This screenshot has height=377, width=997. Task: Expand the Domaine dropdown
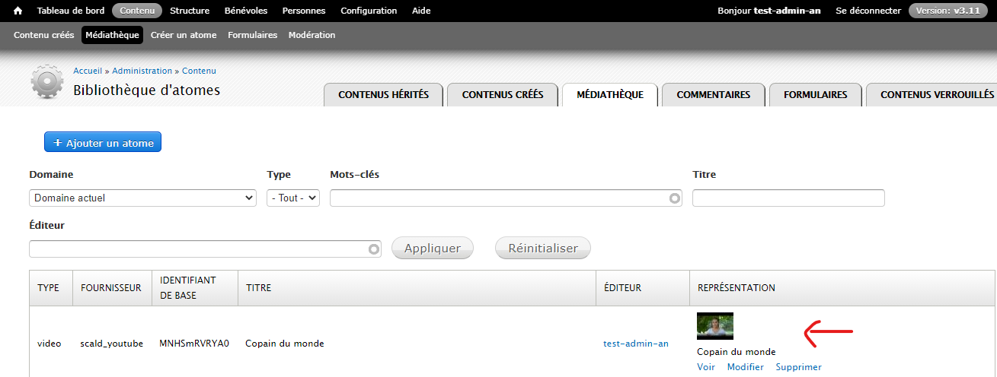click(x=143, y=198)
